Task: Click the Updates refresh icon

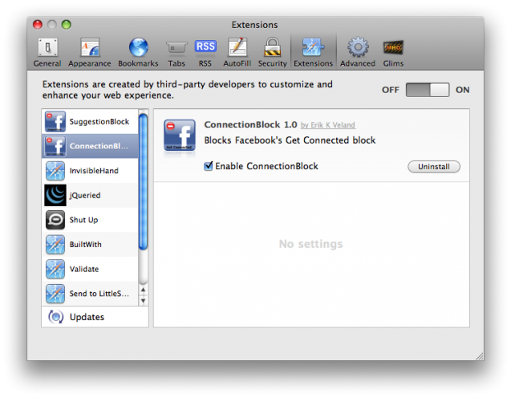Action: (x=55, y=317)
